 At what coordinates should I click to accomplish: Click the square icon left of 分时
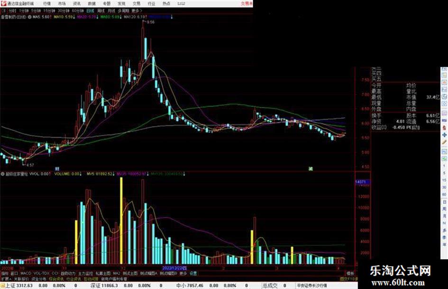coord(4,11)
